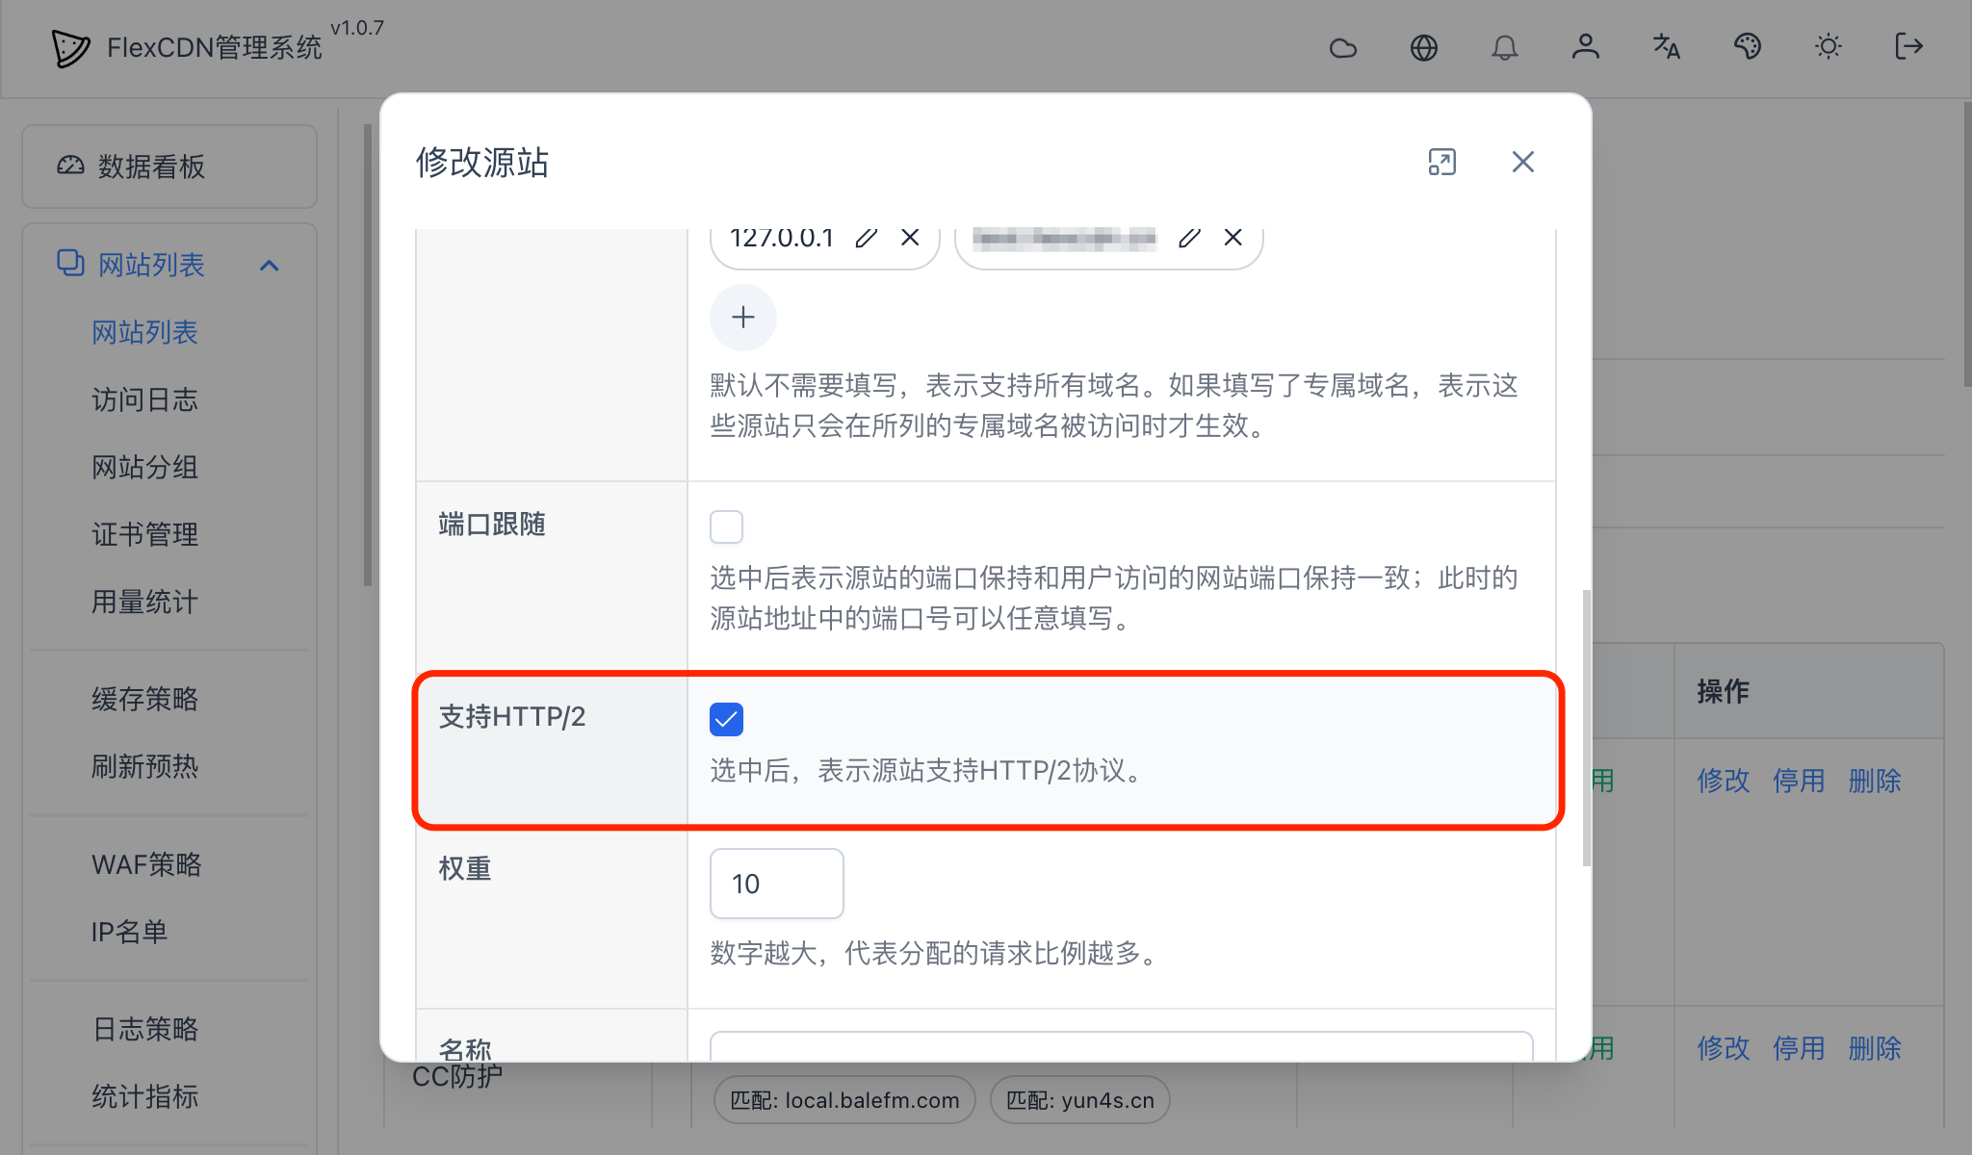The height and width of the screenshot is (1155, 1972).
Task: Edit the 127.0.0.1 entry via pencil icon
Action: [866, 238]
